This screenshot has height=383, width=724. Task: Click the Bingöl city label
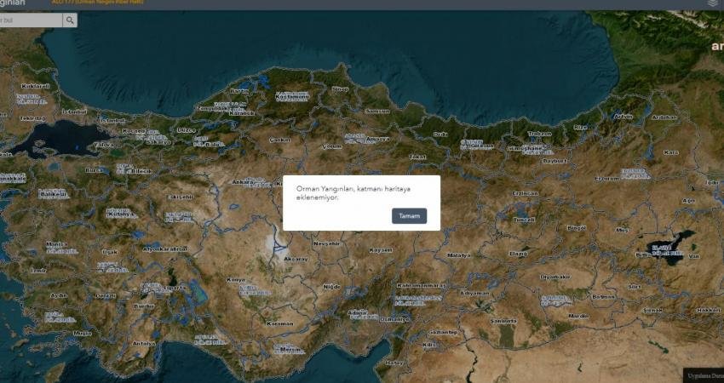(577, 228)
